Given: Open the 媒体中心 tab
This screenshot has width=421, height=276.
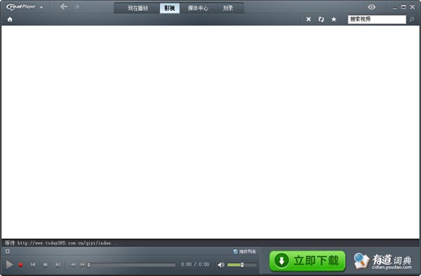Looking at the screenshot, I should [x=198, y=8].
